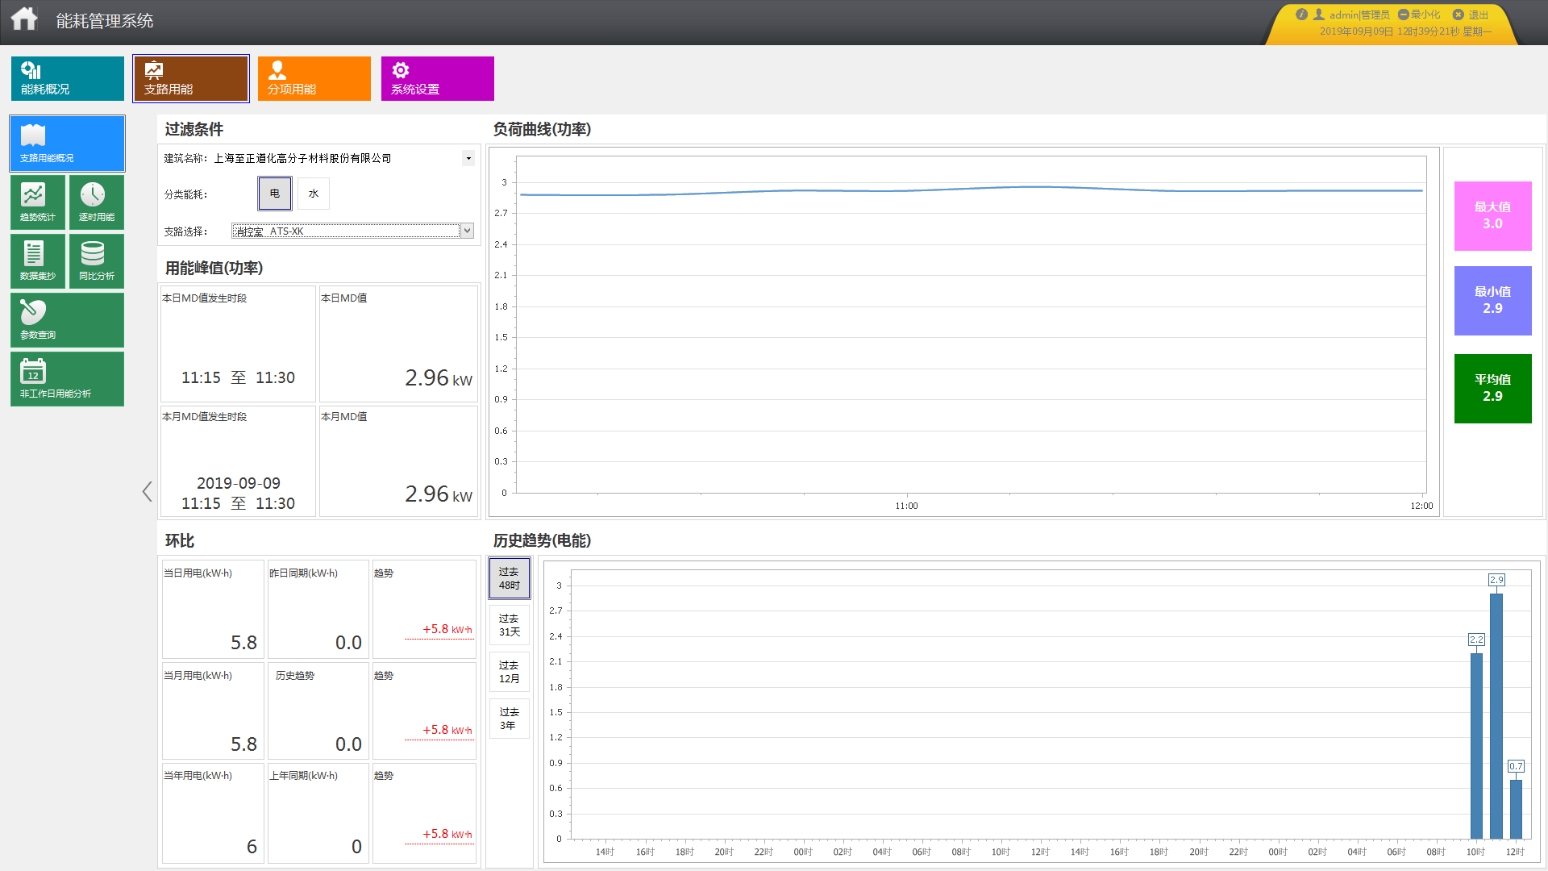Choose the 过去31天 history range

[509, 625]
